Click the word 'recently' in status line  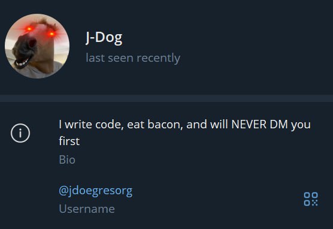(159, 58)
